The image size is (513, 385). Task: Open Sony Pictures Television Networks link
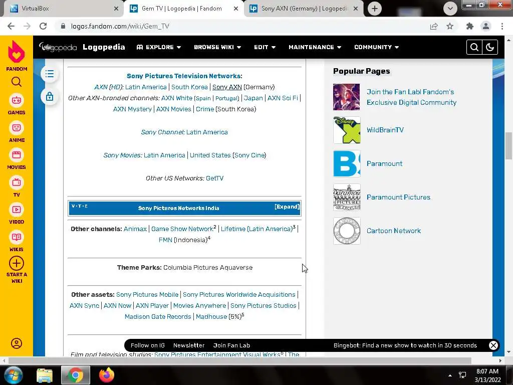point(183,76)
